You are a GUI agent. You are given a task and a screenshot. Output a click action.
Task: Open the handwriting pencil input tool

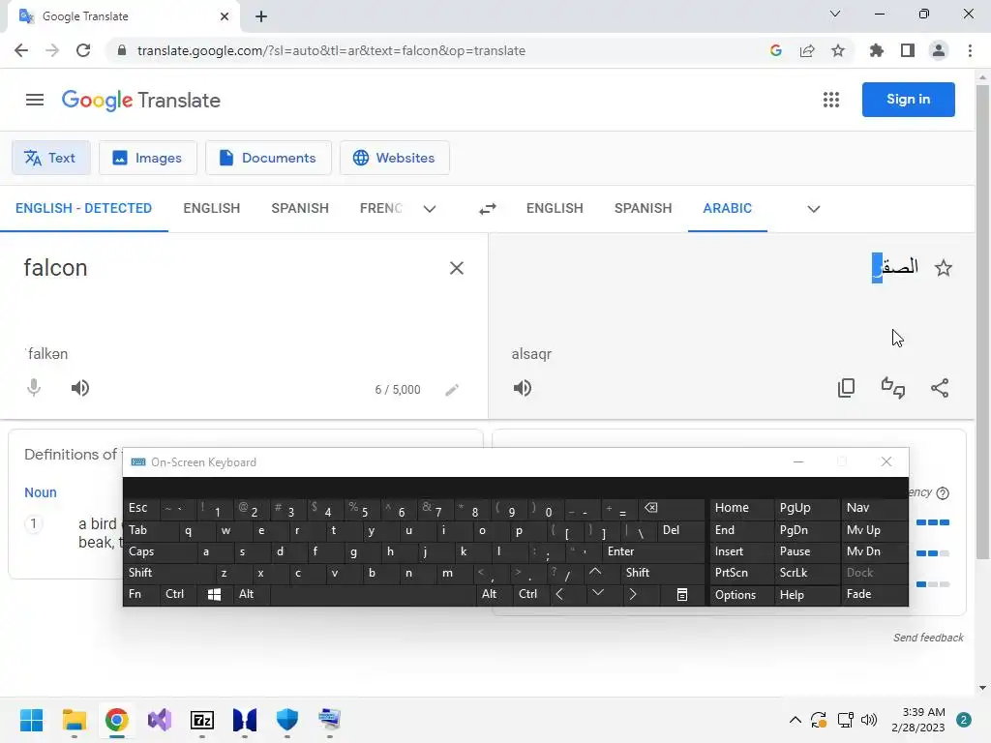point(452,390)
